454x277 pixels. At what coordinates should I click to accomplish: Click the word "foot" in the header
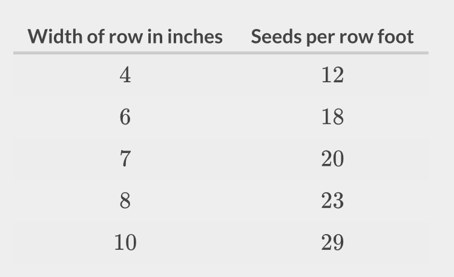click(x=395, y=36)
